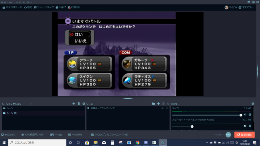Open スピーカー / ヘッドホン settings gear
260x146 pixels.
click(250, 126)
